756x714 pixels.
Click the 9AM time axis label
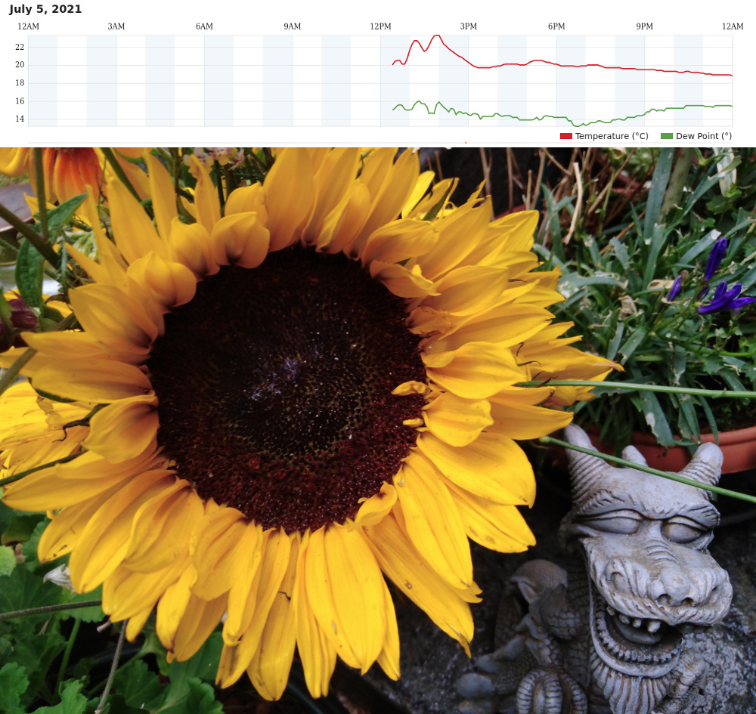(x=292, y=26)
